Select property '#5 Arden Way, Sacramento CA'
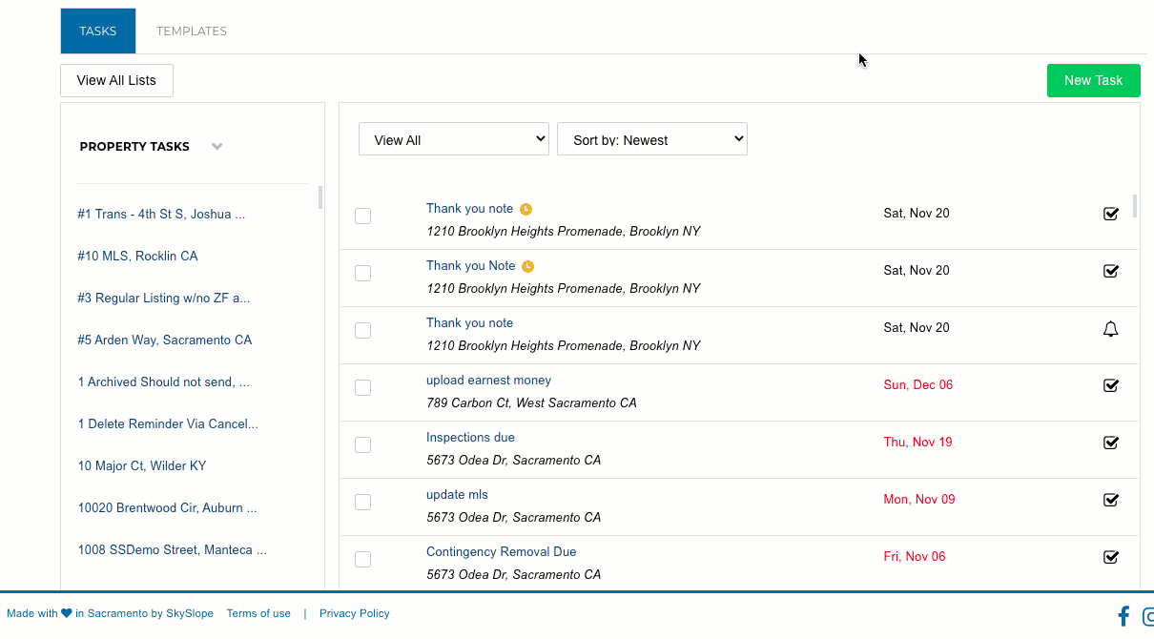Image resolution: width=1154 pixels, height=639 pixels. 165,340
